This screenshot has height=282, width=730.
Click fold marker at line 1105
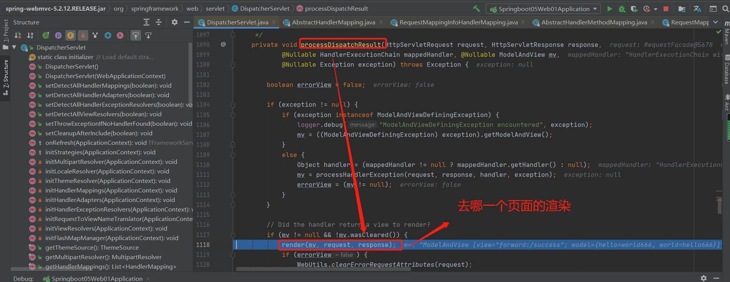233,115
